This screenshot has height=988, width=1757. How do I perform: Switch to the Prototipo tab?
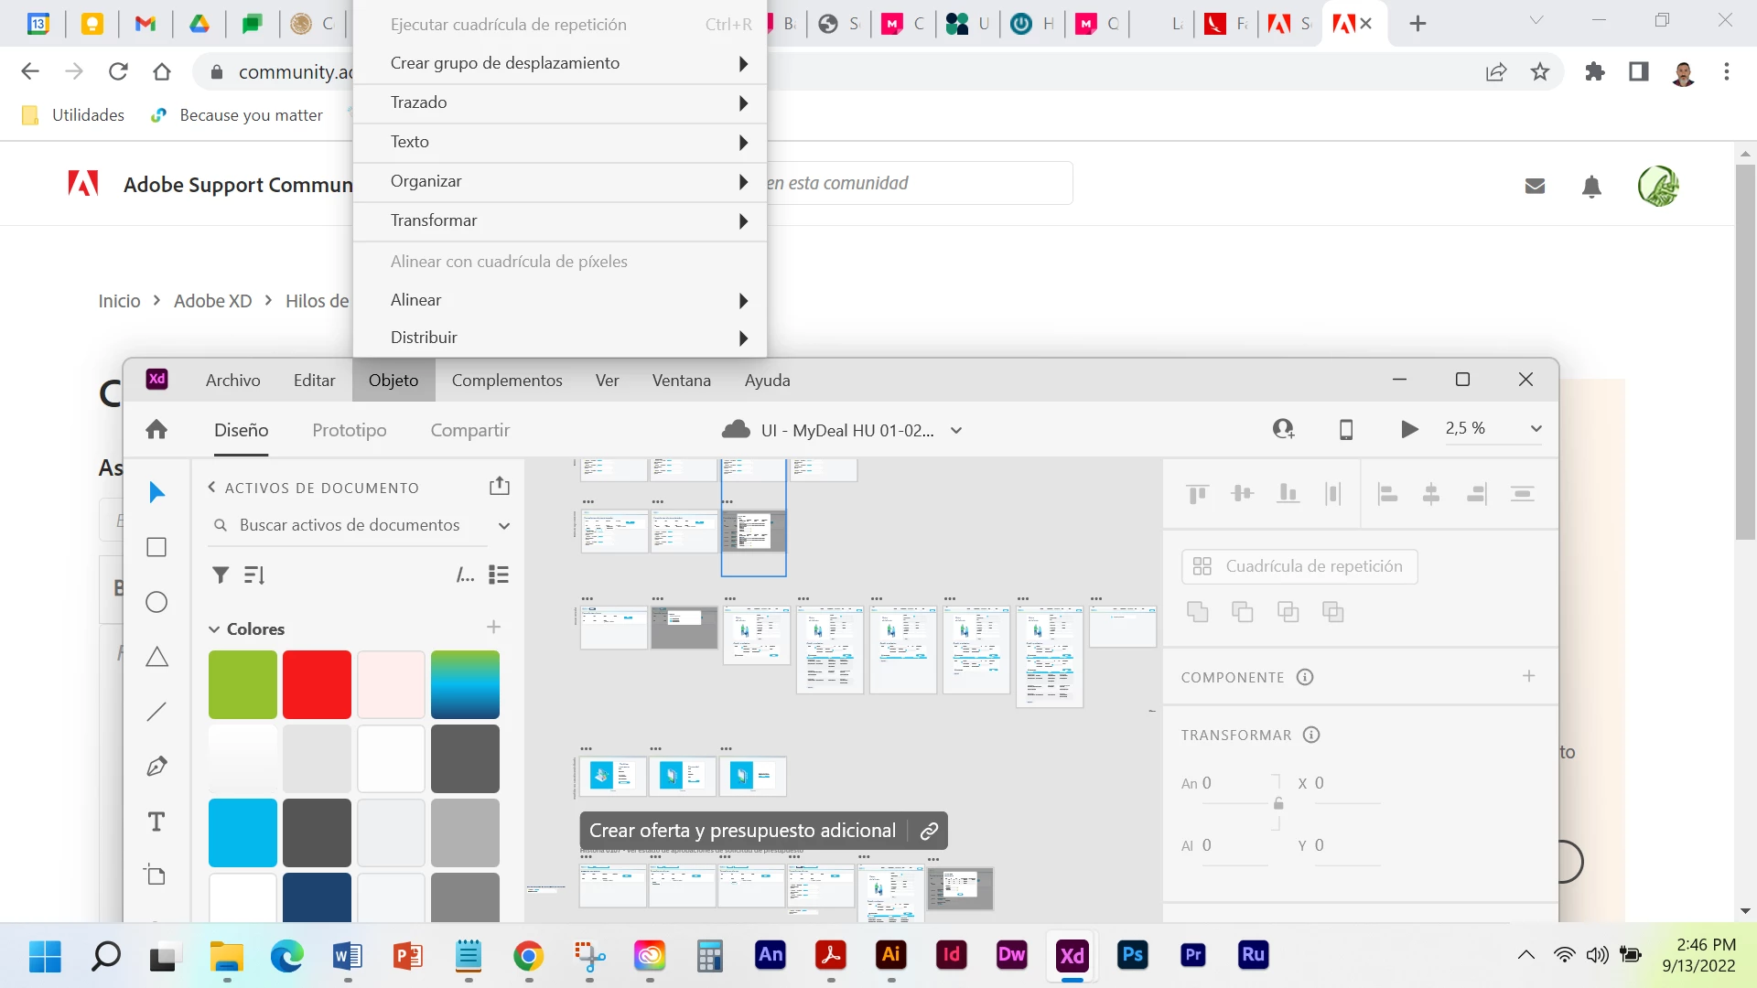coord(349,430)
